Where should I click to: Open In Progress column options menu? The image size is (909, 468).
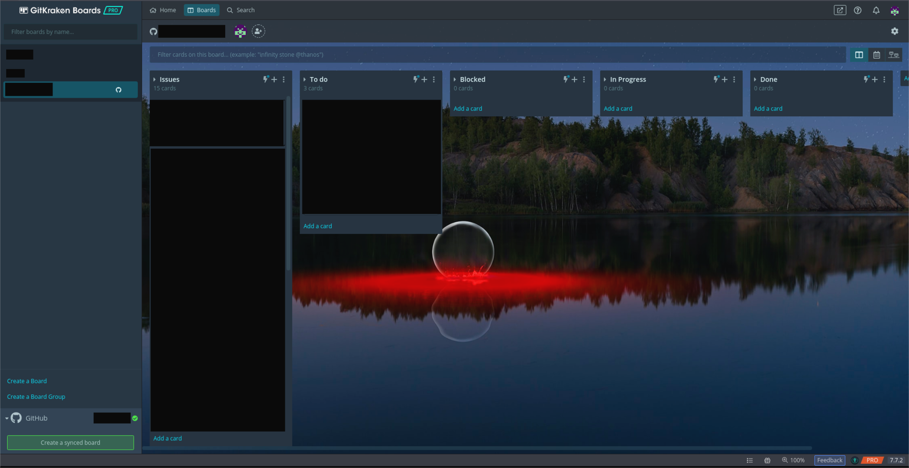734,80
